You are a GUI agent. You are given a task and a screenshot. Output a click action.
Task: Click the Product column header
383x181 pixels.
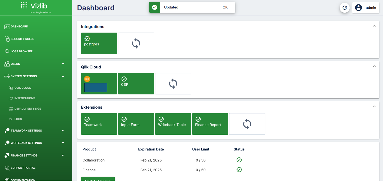coord(89,149)
